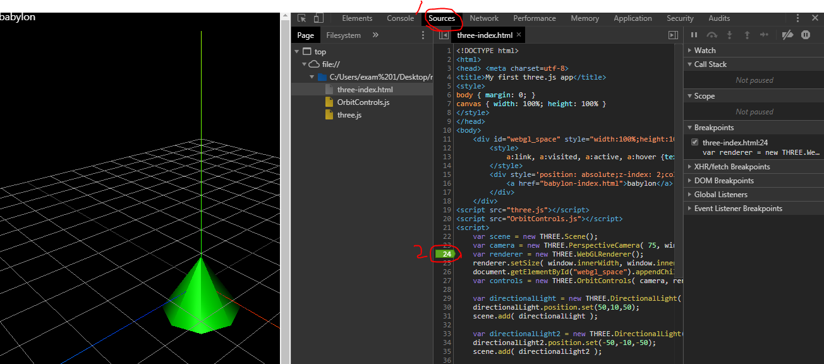824x364 pixels.
Task: Collapse the C:/Users folder tree node
Action: (312, 77)
